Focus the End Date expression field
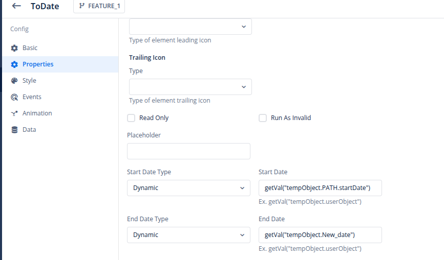The image size is (444, 260). (x=320, y=235)
